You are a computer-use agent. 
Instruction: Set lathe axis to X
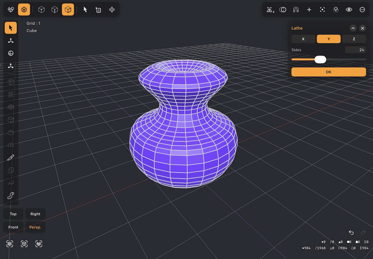pos(303,39)
